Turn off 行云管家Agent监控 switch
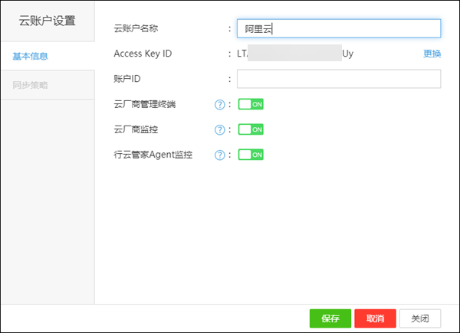460x333 pixels. click(x=251, y=155)
